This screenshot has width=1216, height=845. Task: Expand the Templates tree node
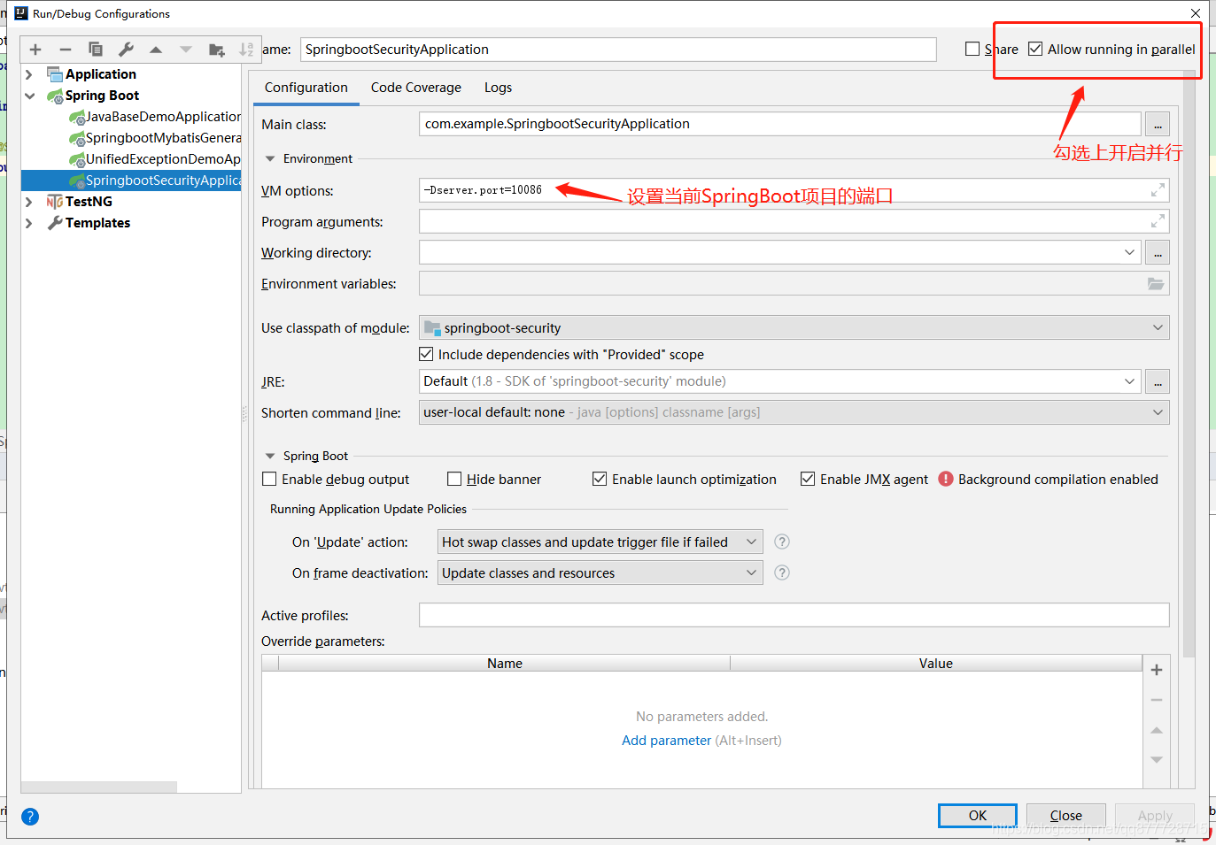point(29,223)
